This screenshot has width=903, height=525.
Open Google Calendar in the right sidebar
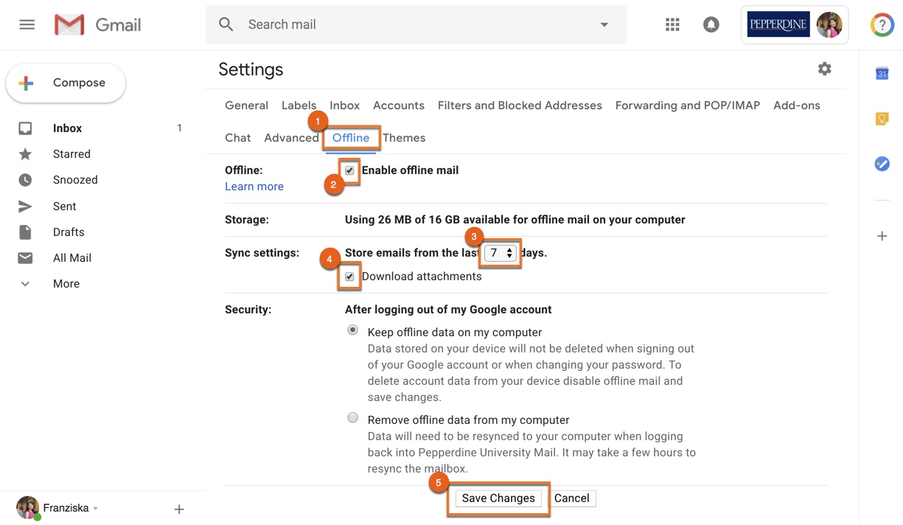tap(882, 73)
